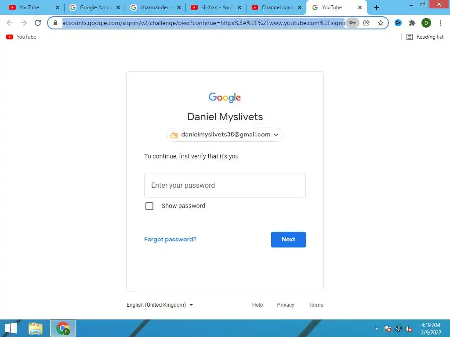Close the charmander tab

[179, 8]
